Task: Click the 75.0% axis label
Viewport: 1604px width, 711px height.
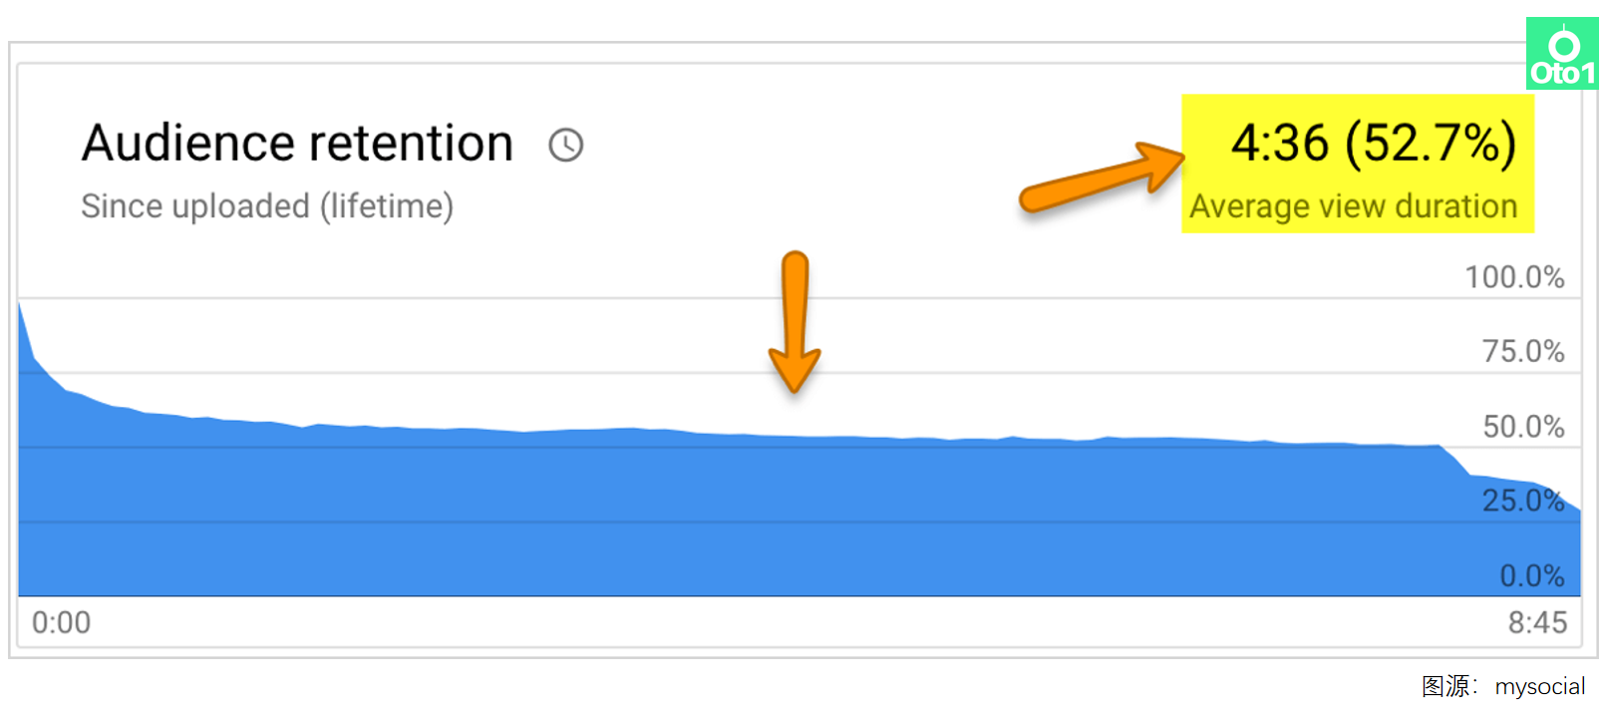Action: pyautogui.click(x=1522, y=351)
